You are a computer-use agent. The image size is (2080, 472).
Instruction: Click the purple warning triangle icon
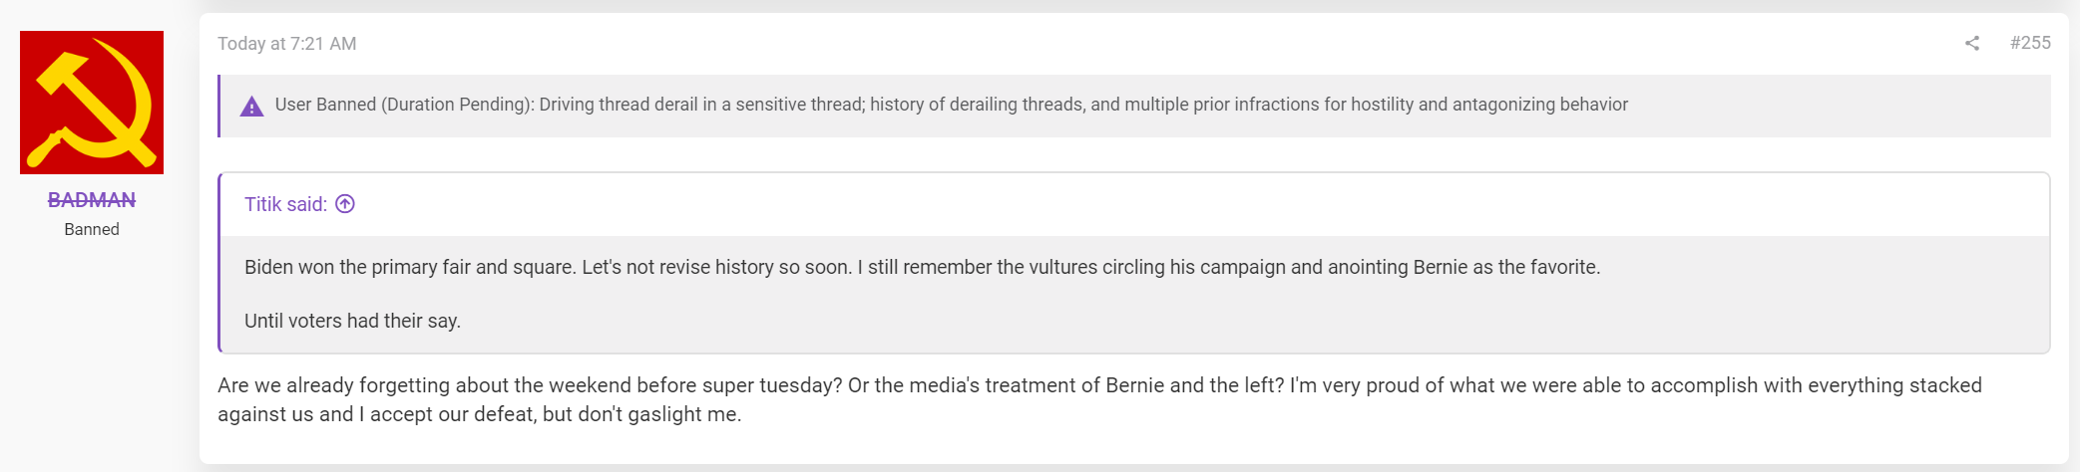[x=251, y=106]
